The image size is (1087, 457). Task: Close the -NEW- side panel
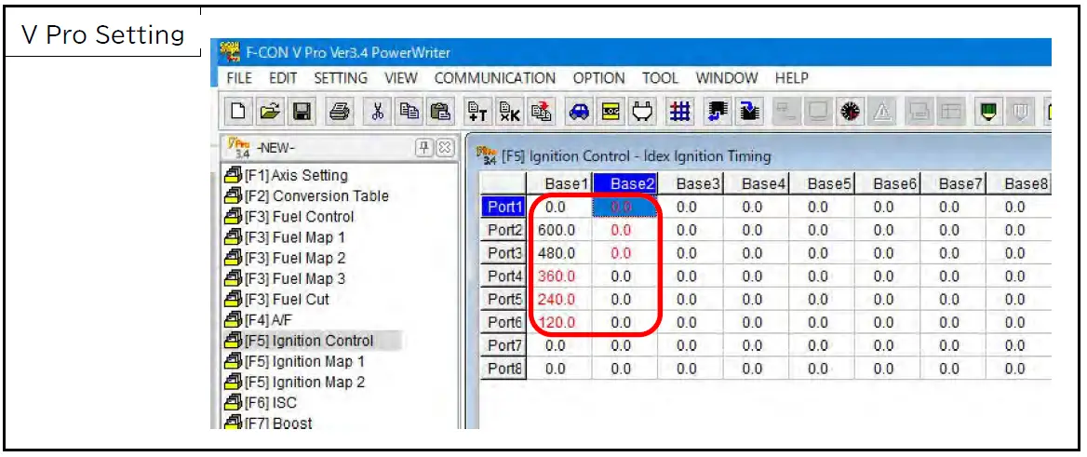[x=444, y=148]
